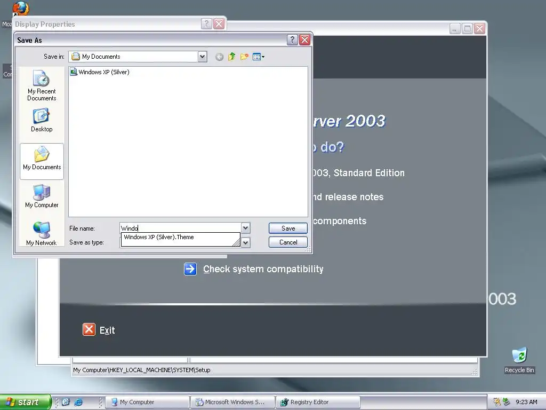Switch to Registry Editor taskbar button

coord(318,402)
